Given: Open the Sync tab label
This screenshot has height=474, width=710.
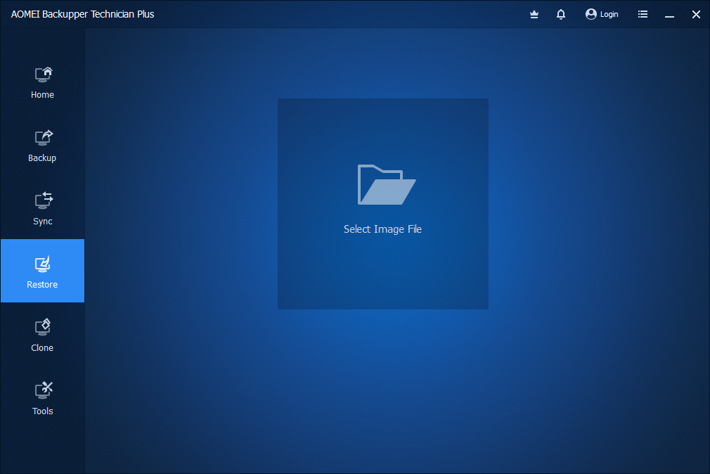Looking at the screenshot, I should [x=42, y=222].
